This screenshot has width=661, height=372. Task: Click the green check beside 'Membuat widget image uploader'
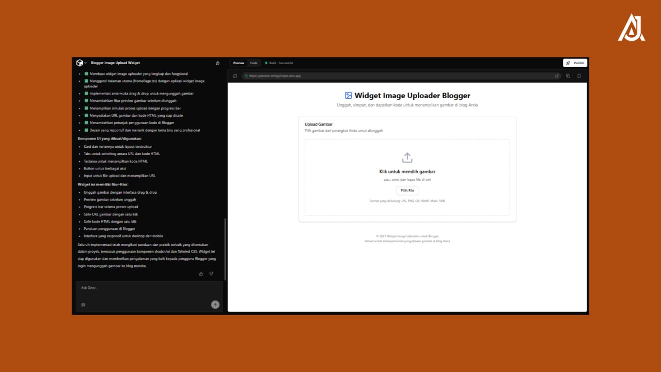[86, 74]
